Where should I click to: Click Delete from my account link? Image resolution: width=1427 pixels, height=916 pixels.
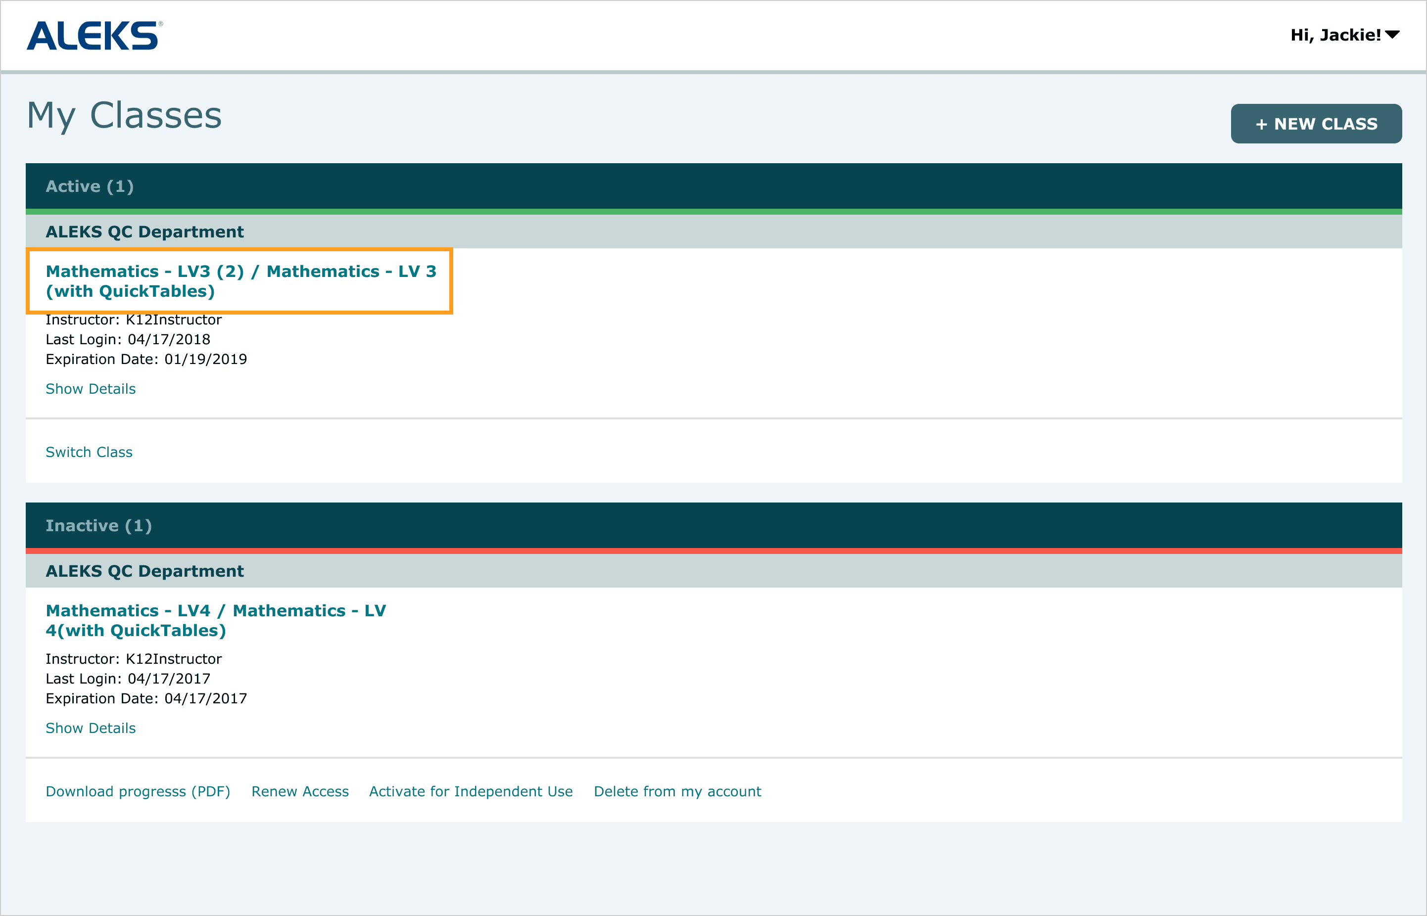[677, 791]
